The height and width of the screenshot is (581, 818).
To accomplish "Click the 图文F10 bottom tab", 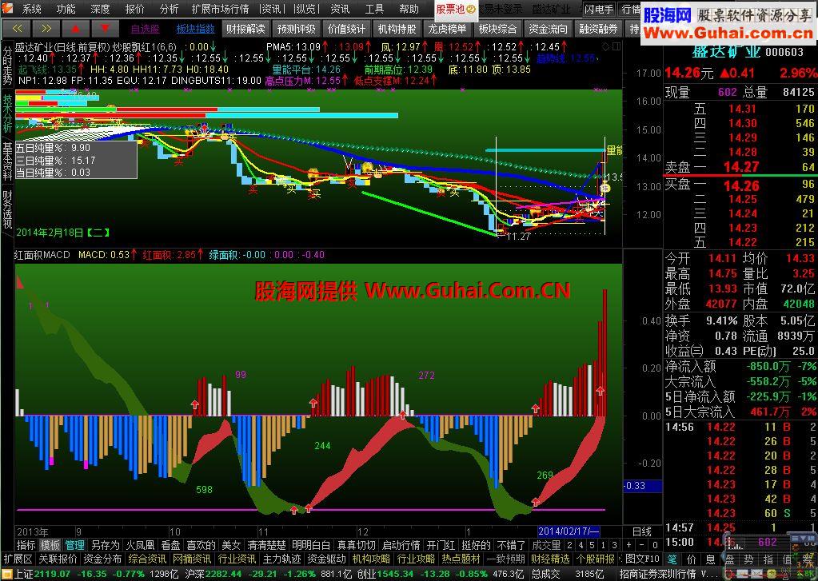I will tap(643, 559).
